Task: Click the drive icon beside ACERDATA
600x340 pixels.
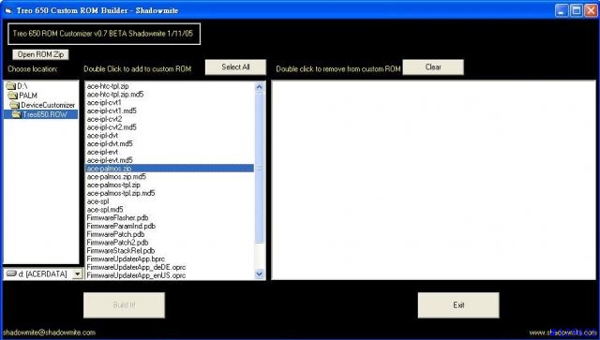Action: pyautogui.click(x=12, y=273)
